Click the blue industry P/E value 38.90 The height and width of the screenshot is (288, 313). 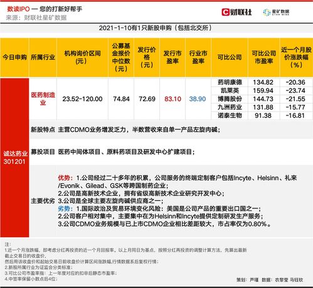tap(198, 99)
